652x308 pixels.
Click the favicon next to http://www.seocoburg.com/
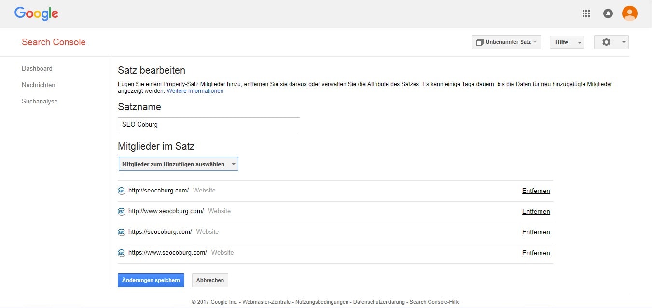122,211
